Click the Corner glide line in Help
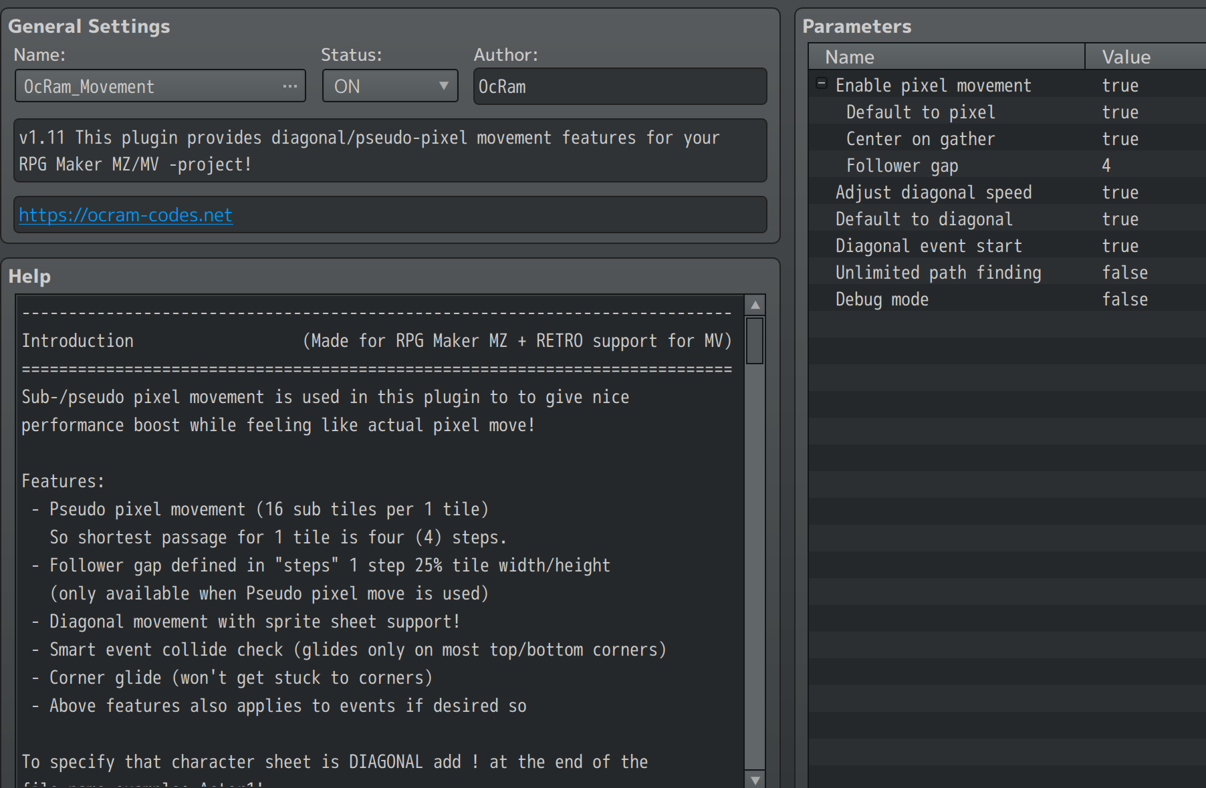 coord(232,678)
